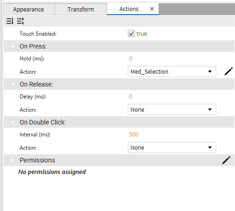
Task: Open the On Release action dropdown
Action: click(x=172, y=109)
